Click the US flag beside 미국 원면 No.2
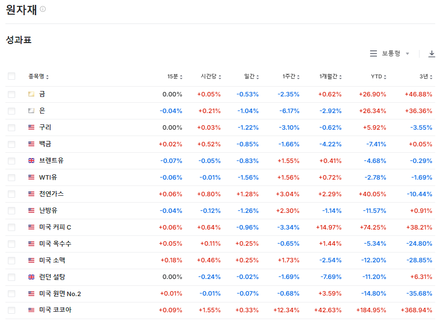This screenshot has height=324, width=446. click(31, 294)
